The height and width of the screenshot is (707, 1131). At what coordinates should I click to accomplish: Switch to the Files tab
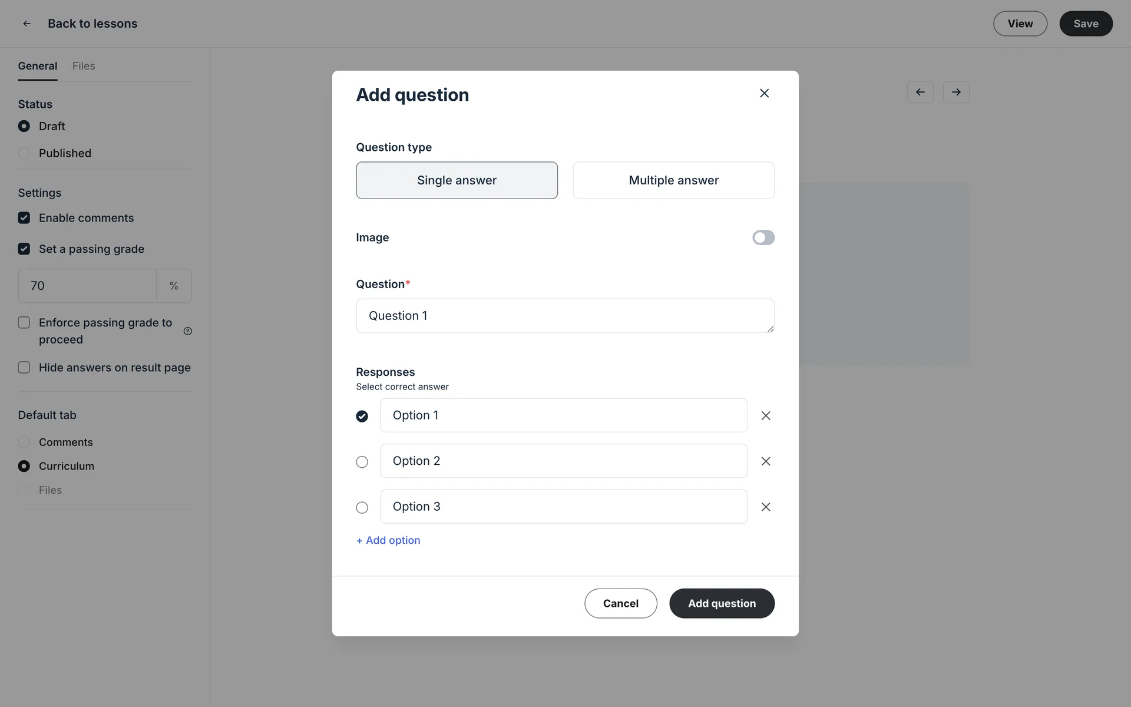tap(84, 66)
